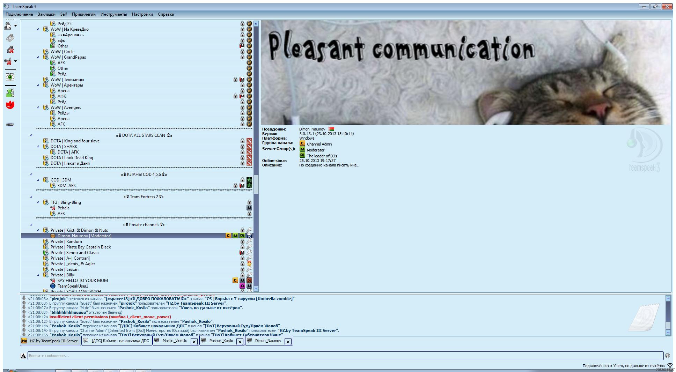
Task: Open contacts manager green user icon
Action: pyautogui.click(x=10, y=93)
